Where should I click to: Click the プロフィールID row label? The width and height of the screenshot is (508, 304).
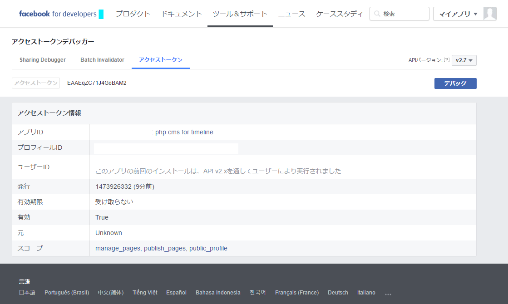click(x=39, y=147)
